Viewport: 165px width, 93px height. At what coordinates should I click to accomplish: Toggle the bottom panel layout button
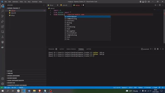coord(143,2)
